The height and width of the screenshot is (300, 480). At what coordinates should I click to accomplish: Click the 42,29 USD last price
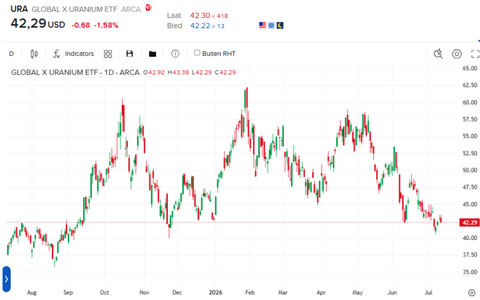(x=38, y=23)
